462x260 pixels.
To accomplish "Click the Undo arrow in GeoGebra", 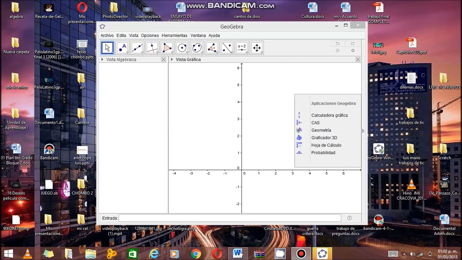I will click(x=337, y=43).
